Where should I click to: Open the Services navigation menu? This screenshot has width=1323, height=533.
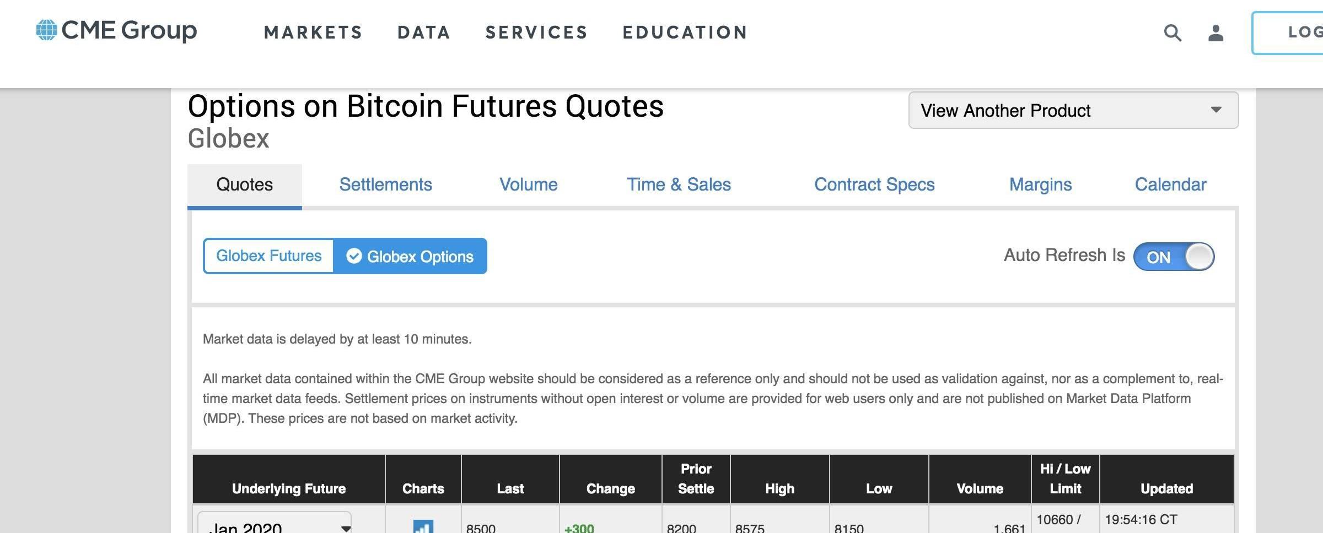536,32
